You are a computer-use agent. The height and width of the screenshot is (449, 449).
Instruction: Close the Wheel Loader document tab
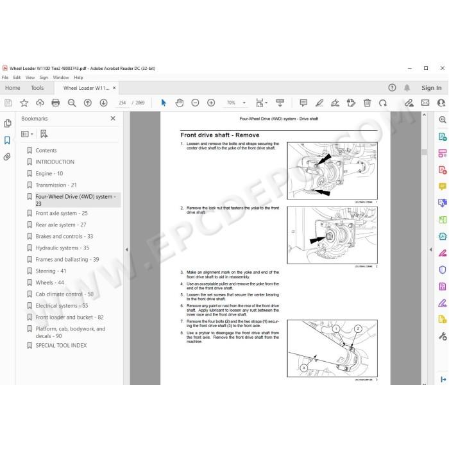114,88
